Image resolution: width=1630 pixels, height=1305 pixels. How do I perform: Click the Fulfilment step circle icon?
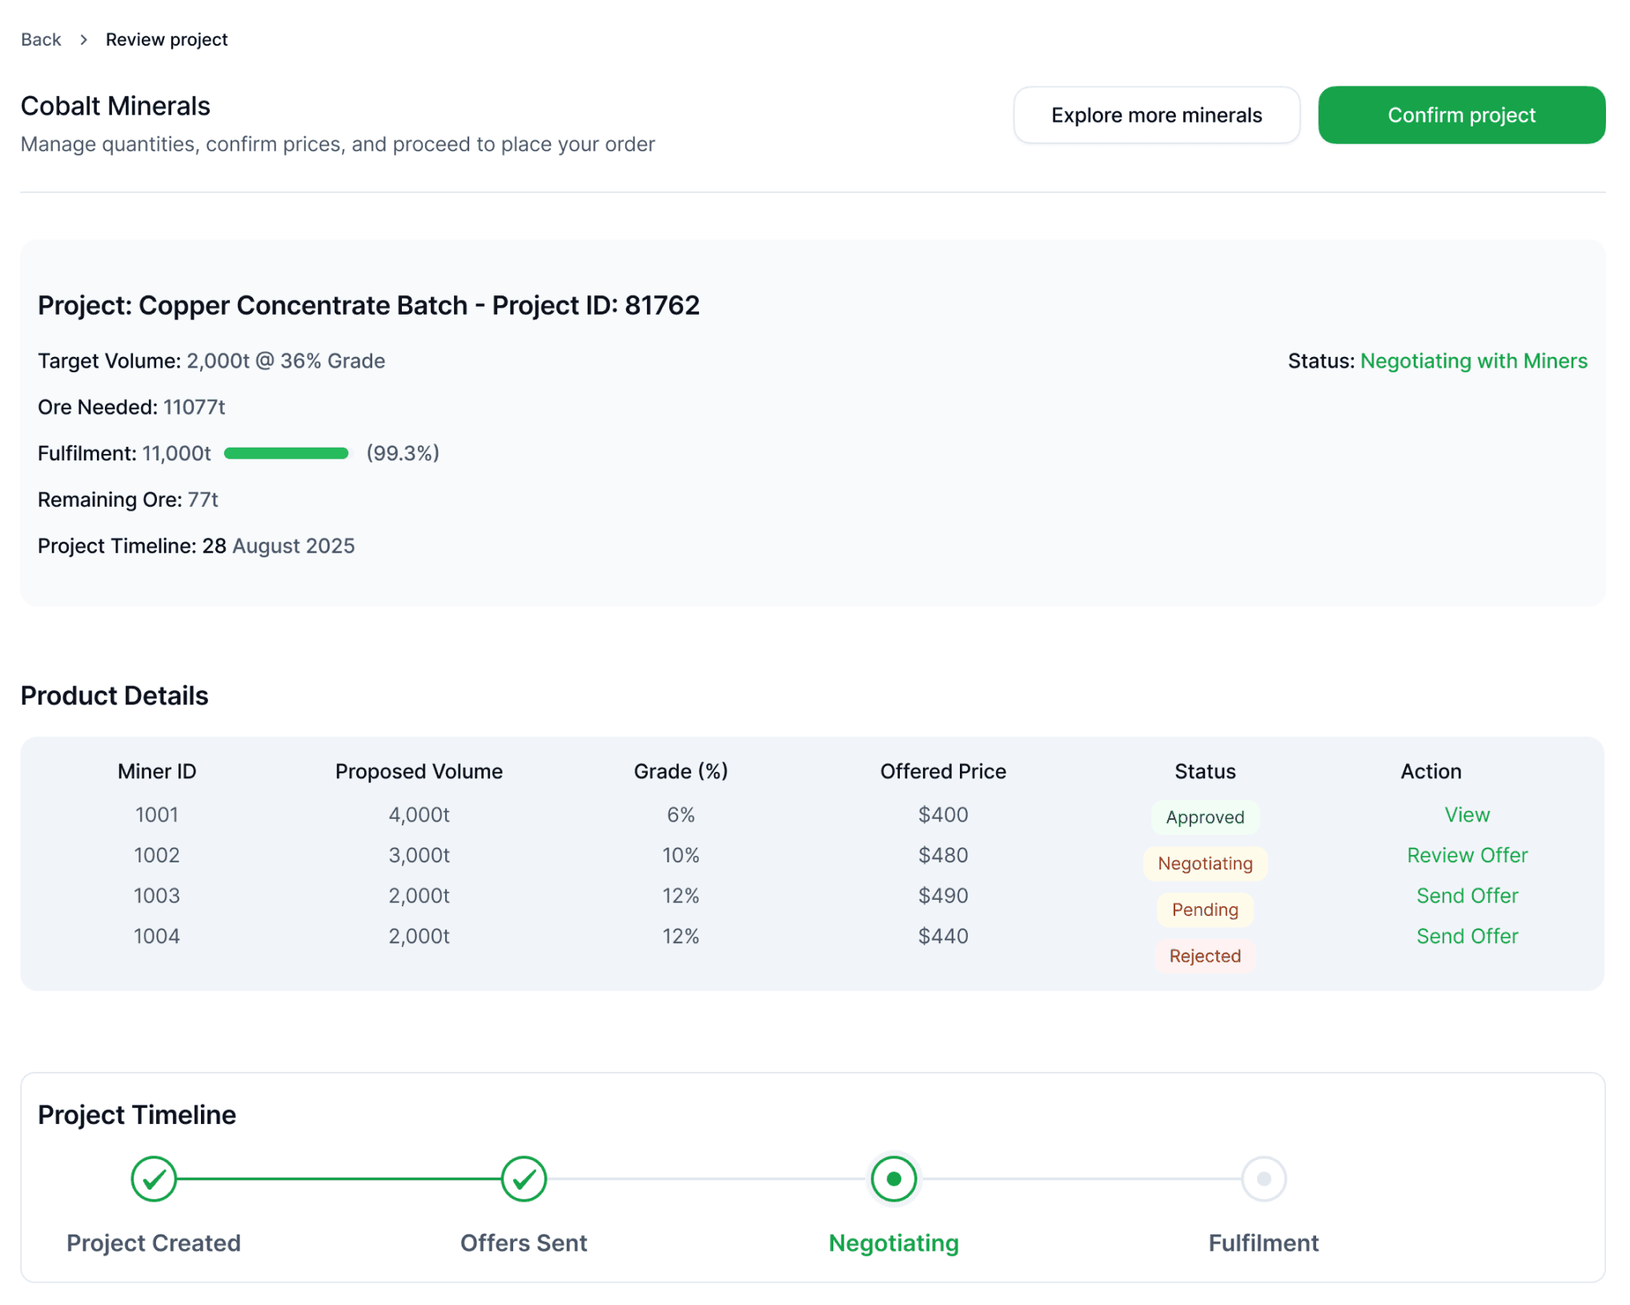pos(1263,1179)
